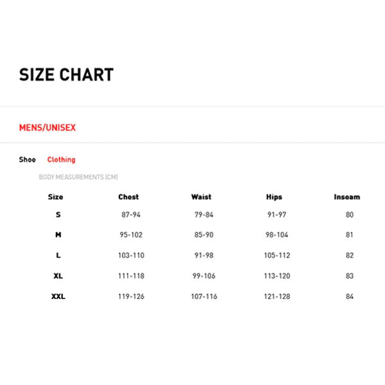Click the Waist column header
385x385 pixels.
[x=201, y=197]
